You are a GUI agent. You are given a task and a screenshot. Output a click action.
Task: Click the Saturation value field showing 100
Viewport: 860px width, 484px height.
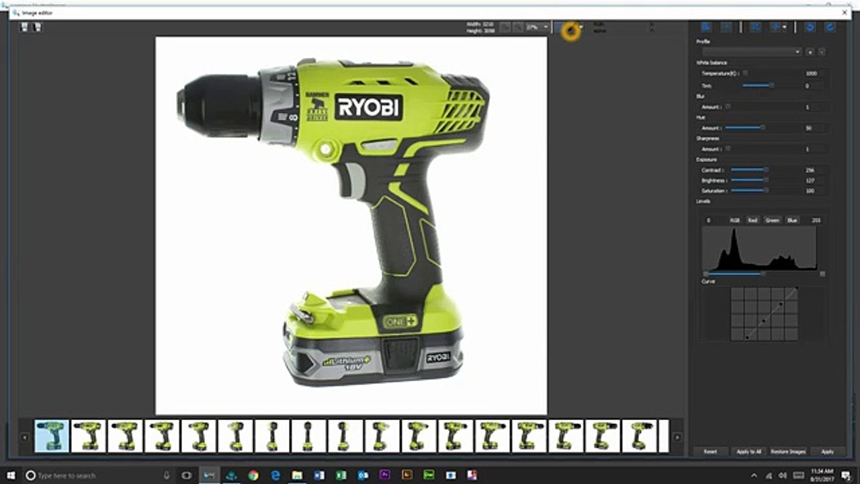pos(815,191)
